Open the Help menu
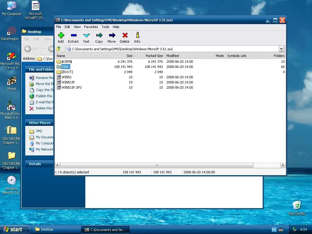 point(116,27)
